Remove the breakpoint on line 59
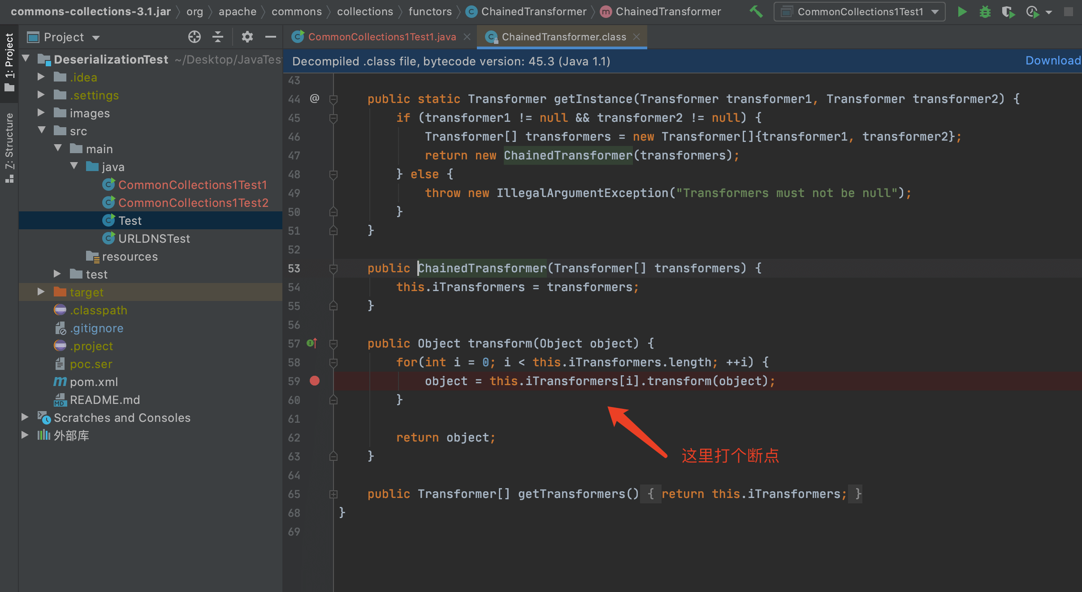The image size is (1082, 592). tap(315, 381)
